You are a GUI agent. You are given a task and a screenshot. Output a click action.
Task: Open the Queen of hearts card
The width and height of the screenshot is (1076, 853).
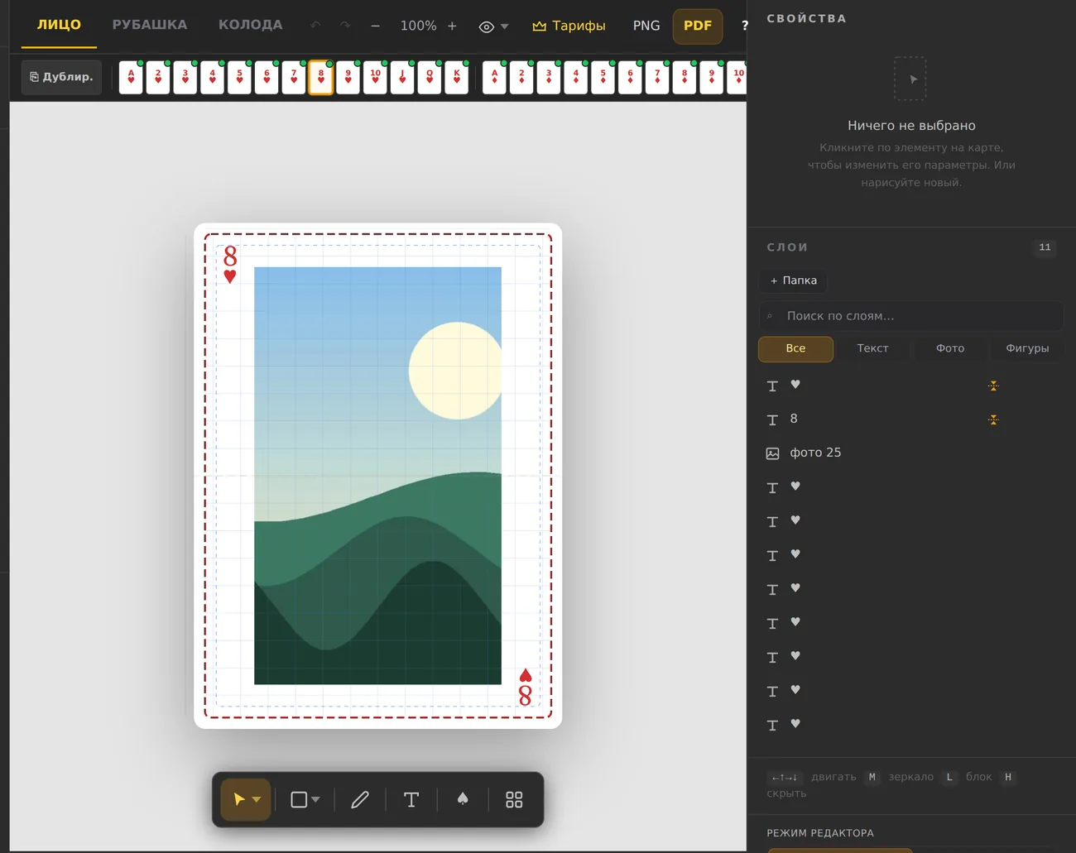coord(430,77)
